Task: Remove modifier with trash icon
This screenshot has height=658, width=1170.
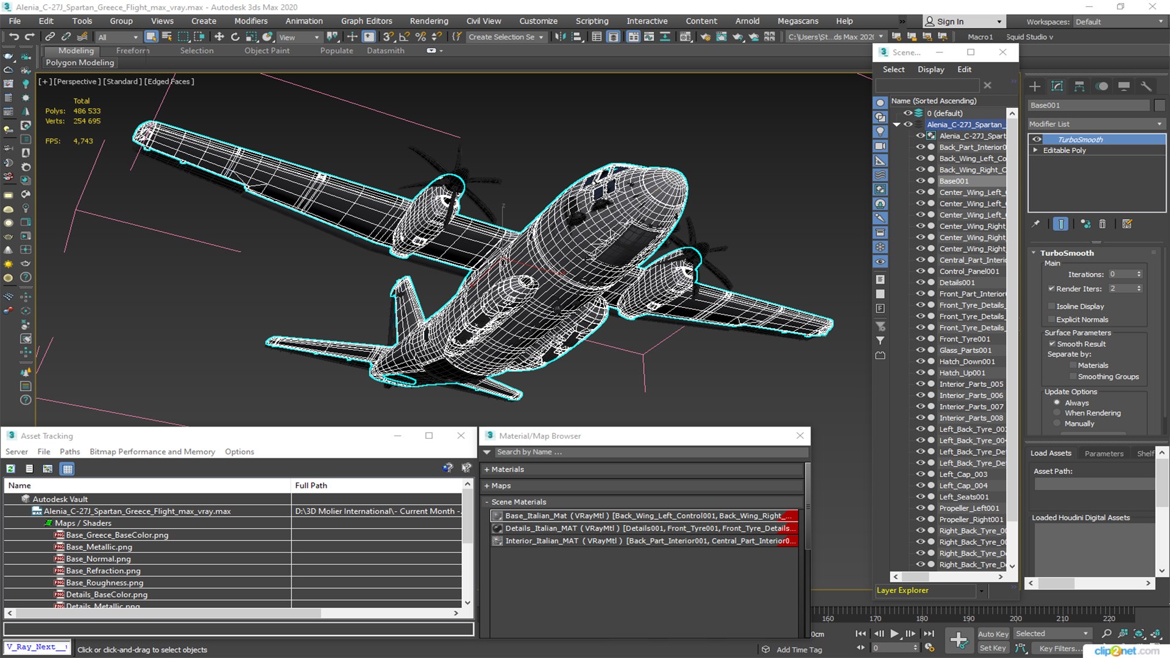Action: coord(1102,224)
